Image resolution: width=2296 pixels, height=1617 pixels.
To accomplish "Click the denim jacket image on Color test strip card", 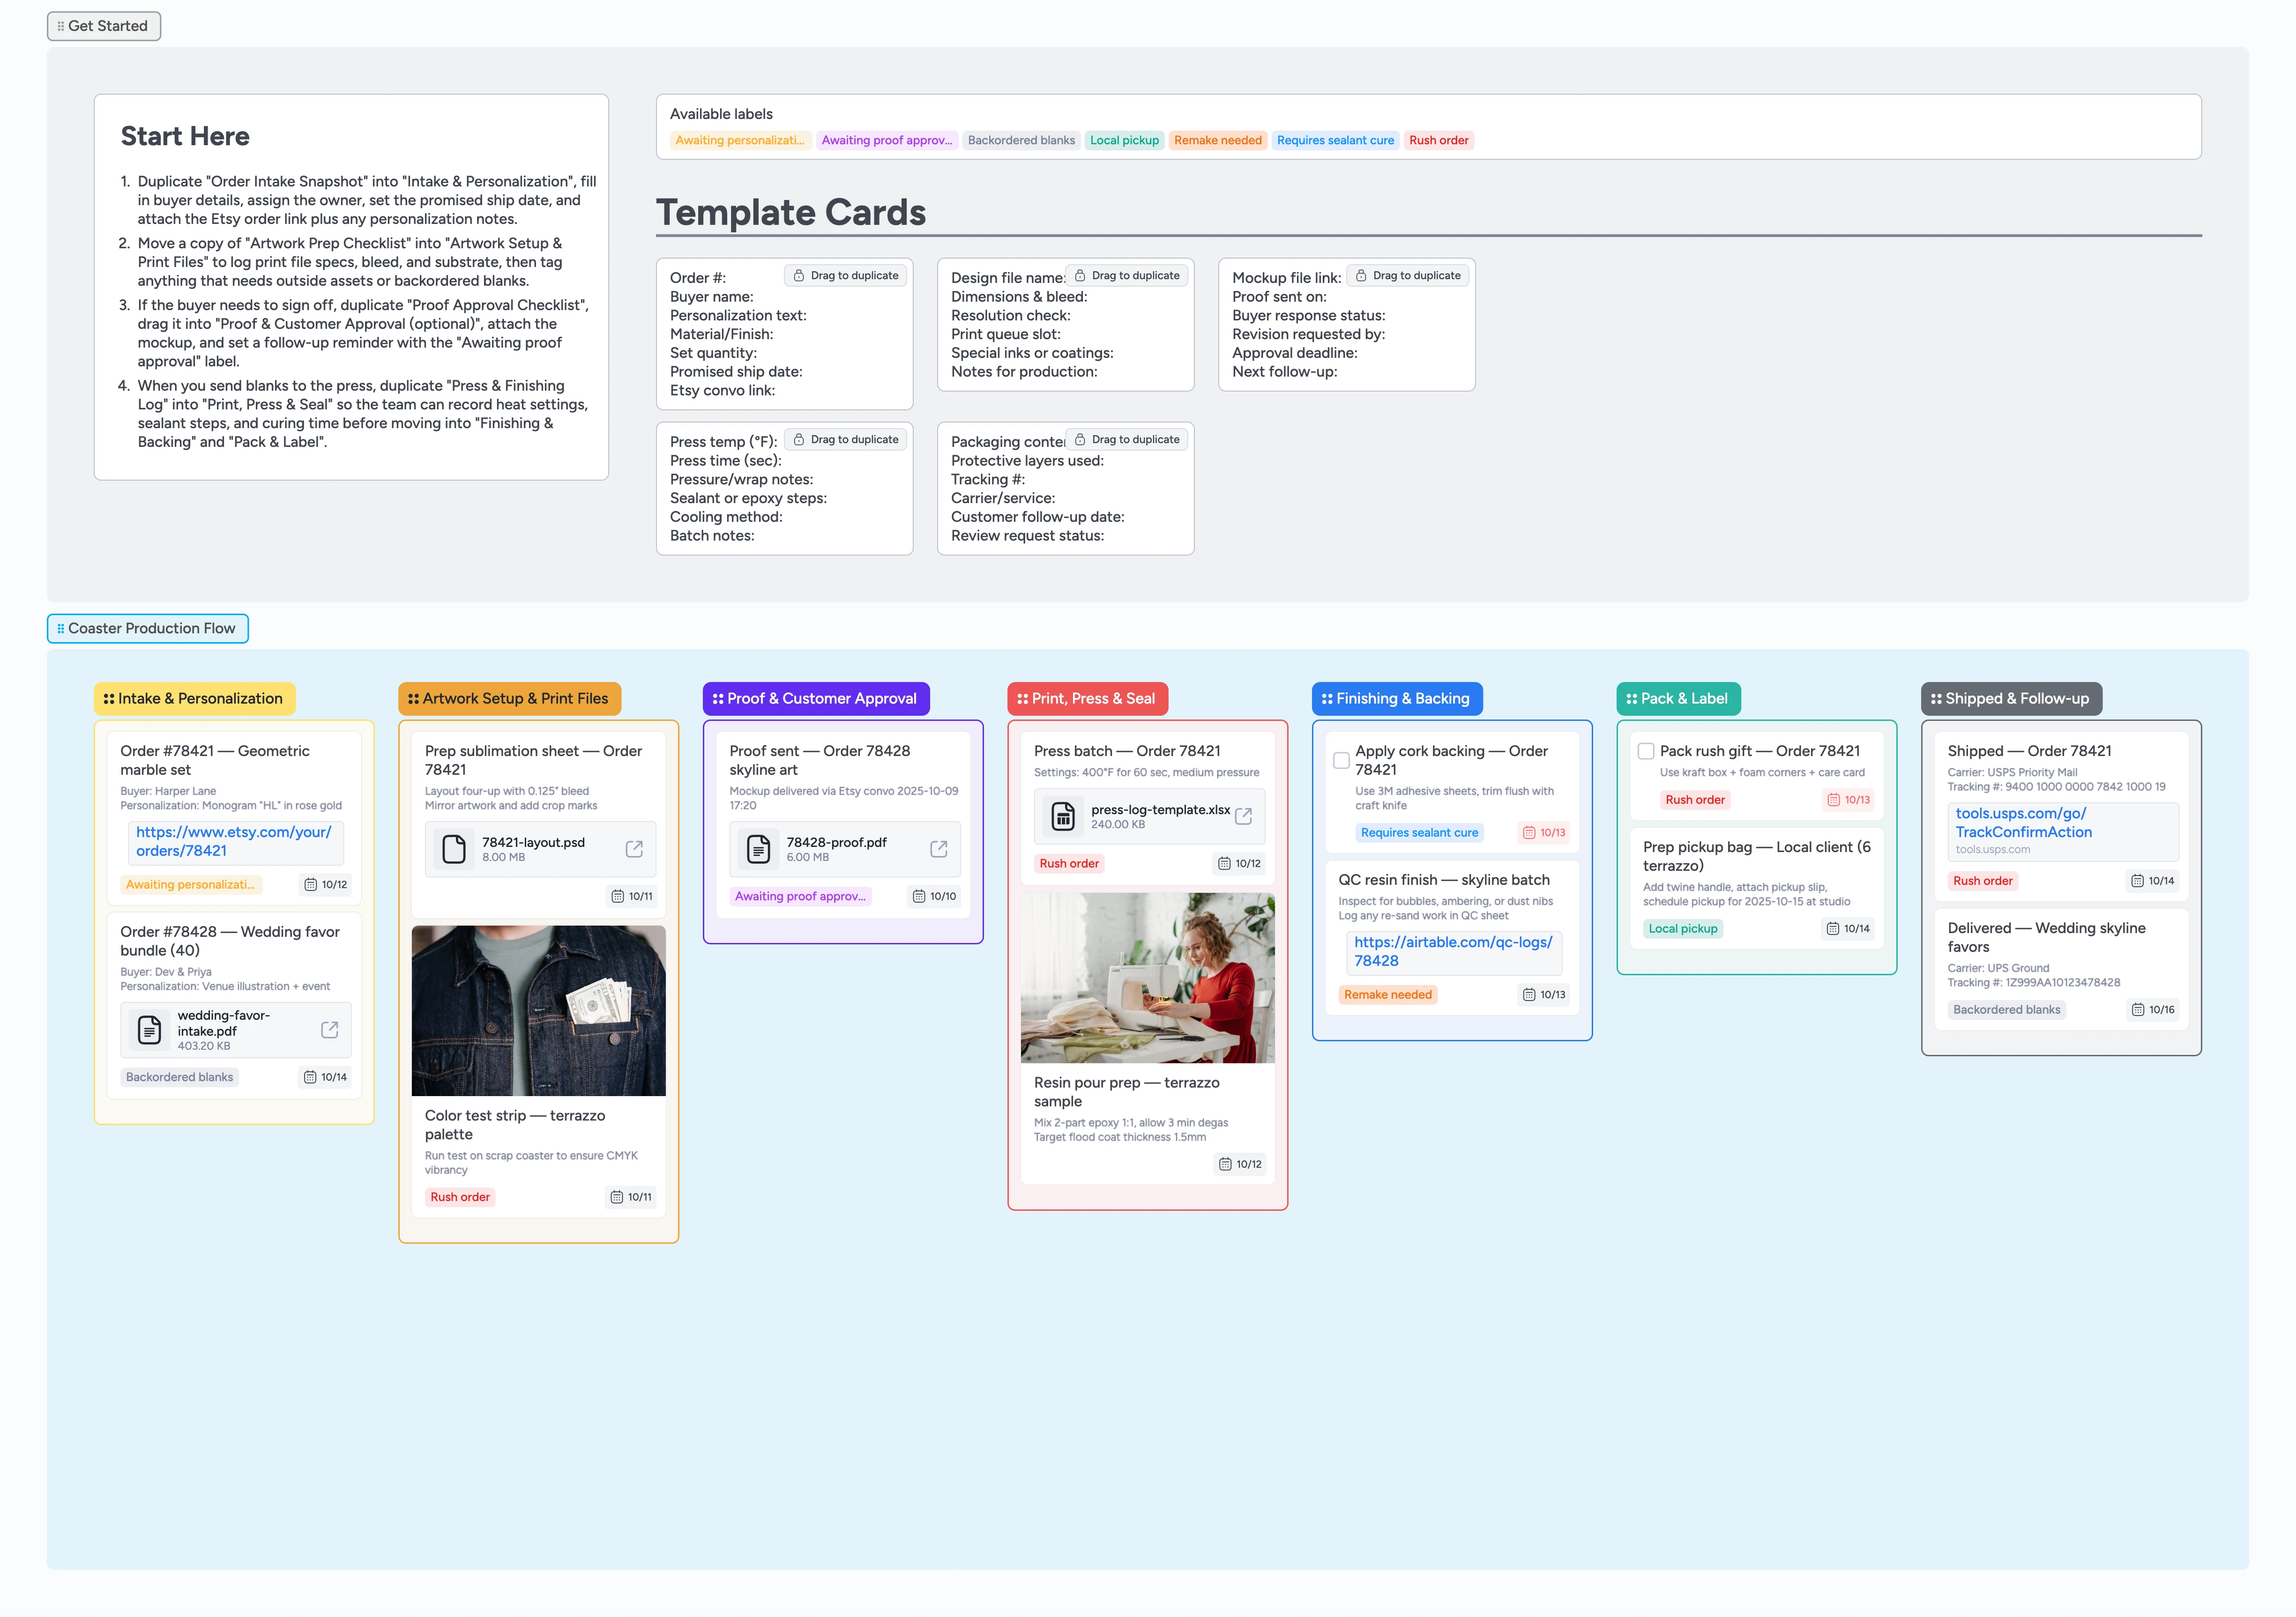I will 538,1009.
